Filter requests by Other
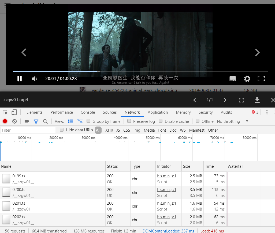Image resolution: width=275 pixels, height=233 pixels. coord(213,130)
